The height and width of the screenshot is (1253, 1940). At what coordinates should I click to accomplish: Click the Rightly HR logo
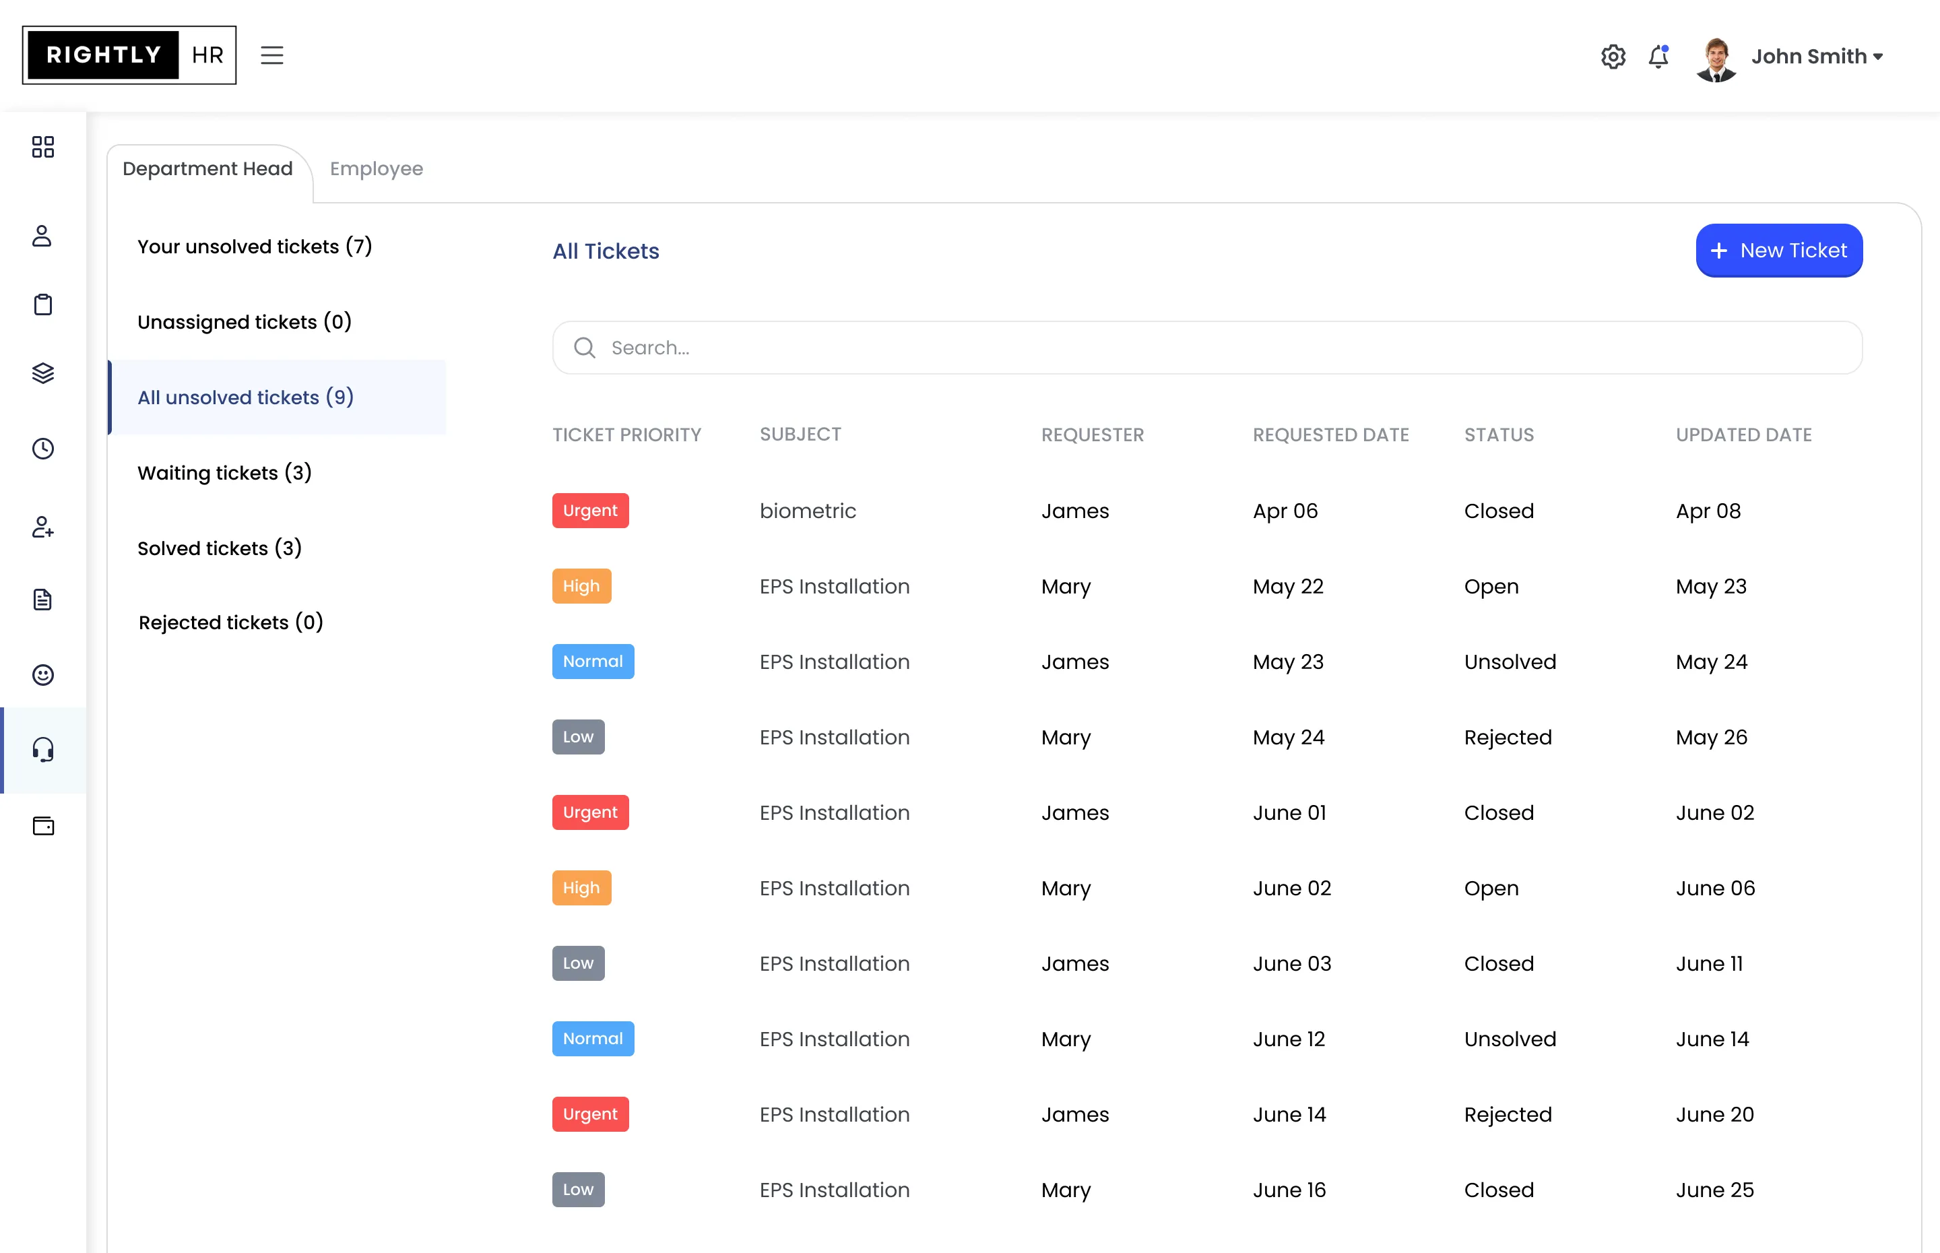click(x=129, y=55)
